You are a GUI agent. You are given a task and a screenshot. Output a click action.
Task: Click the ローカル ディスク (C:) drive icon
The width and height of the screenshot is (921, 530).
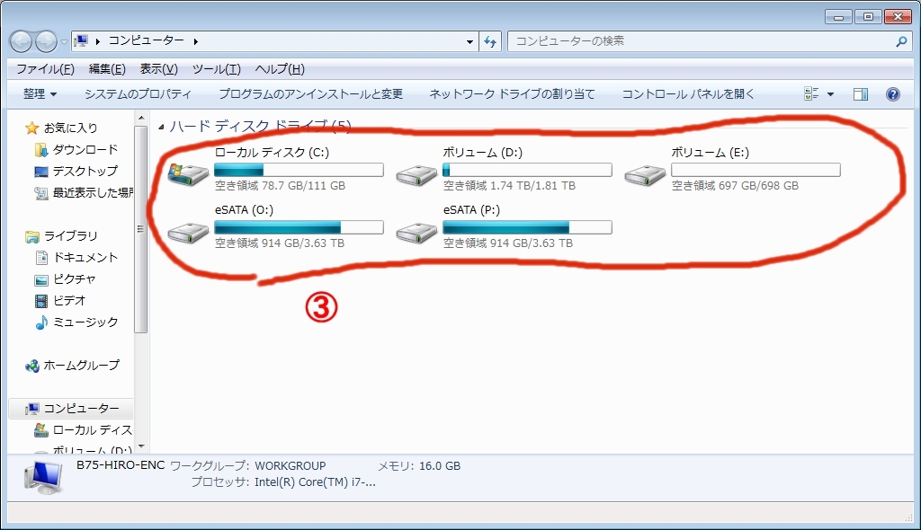click(x=188, y=173)
